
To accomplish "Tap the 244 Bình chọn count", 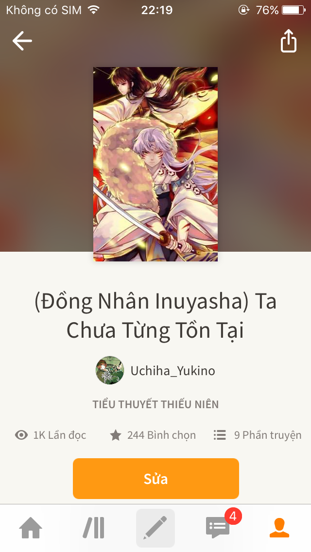I will click(161, 435).
